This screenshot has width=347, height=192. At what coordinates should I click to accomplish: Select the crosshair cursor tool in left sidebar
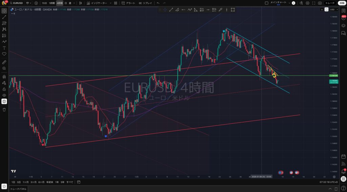(x=4, y=11)
